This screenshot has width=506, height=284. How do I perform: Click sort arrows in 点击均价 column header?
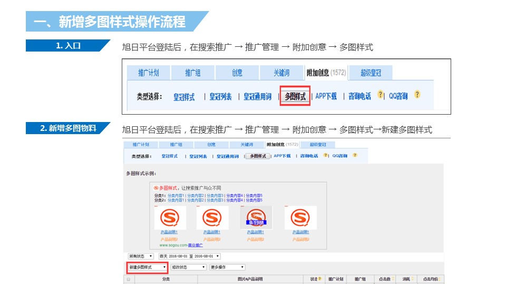[440, 279]
